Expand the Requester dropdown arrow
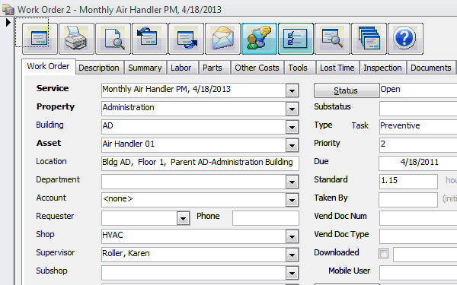 [183, 218]
